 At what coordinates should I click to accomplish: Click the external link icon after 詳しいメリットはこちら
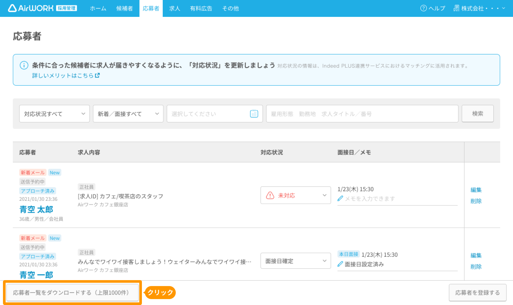97,76
